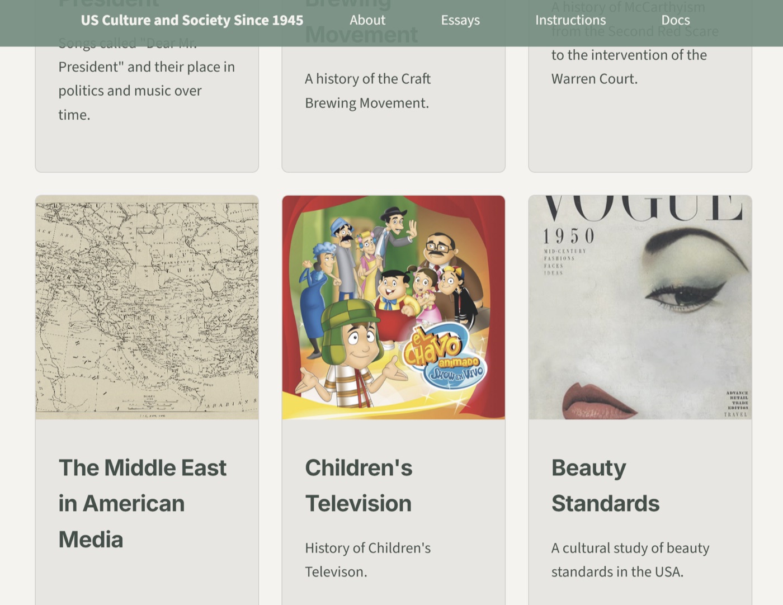Open the Middle East historical map thumbnail
This screenshot has width=783, height=605.
(147, 307)
